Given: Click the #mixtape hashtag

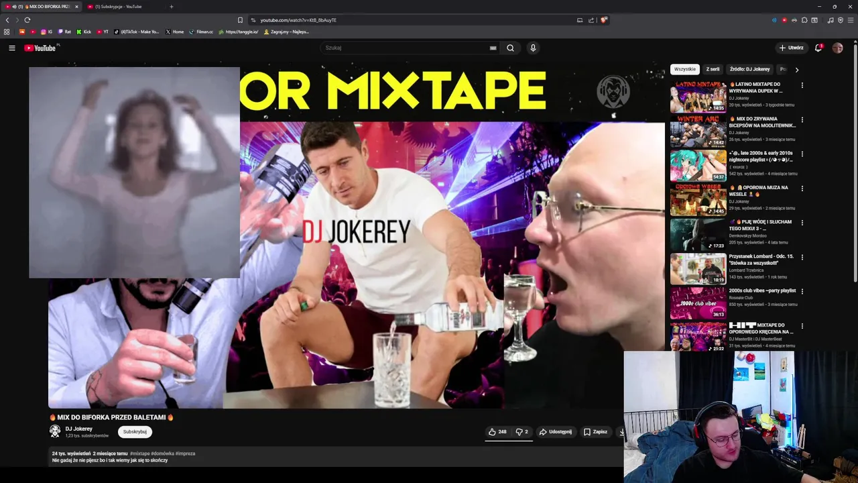Looking at the screenshot, I should point(139,453).
